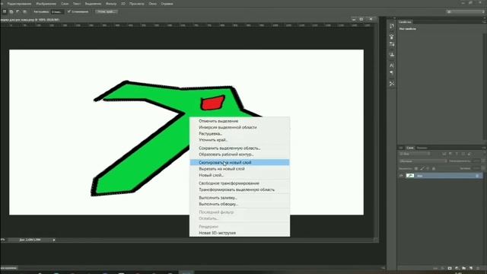Viewport: 487px width, 274px height.
Task: Open Свойства panel flyout menu
Action: (484, 22)
